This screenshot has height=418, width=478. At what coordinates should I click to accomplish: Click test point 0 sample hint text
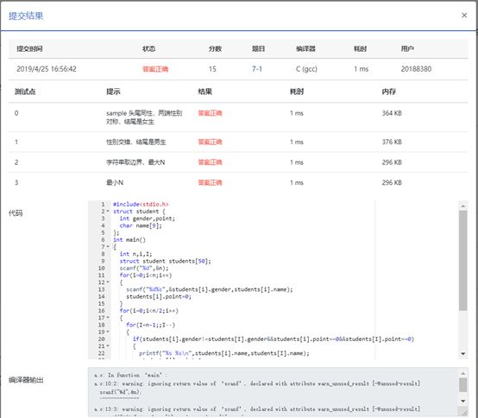pyautogui.click(x=144, y=117)
